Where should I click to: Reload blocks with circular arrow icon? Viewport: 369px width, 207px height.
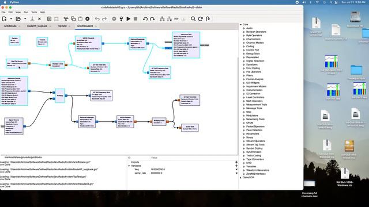point(200,19)
